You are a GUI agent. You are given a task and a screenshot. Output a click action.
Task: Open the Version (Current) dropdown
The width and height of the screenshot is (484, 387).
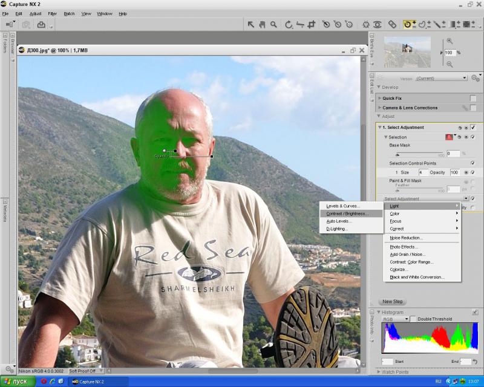[441, 78]
